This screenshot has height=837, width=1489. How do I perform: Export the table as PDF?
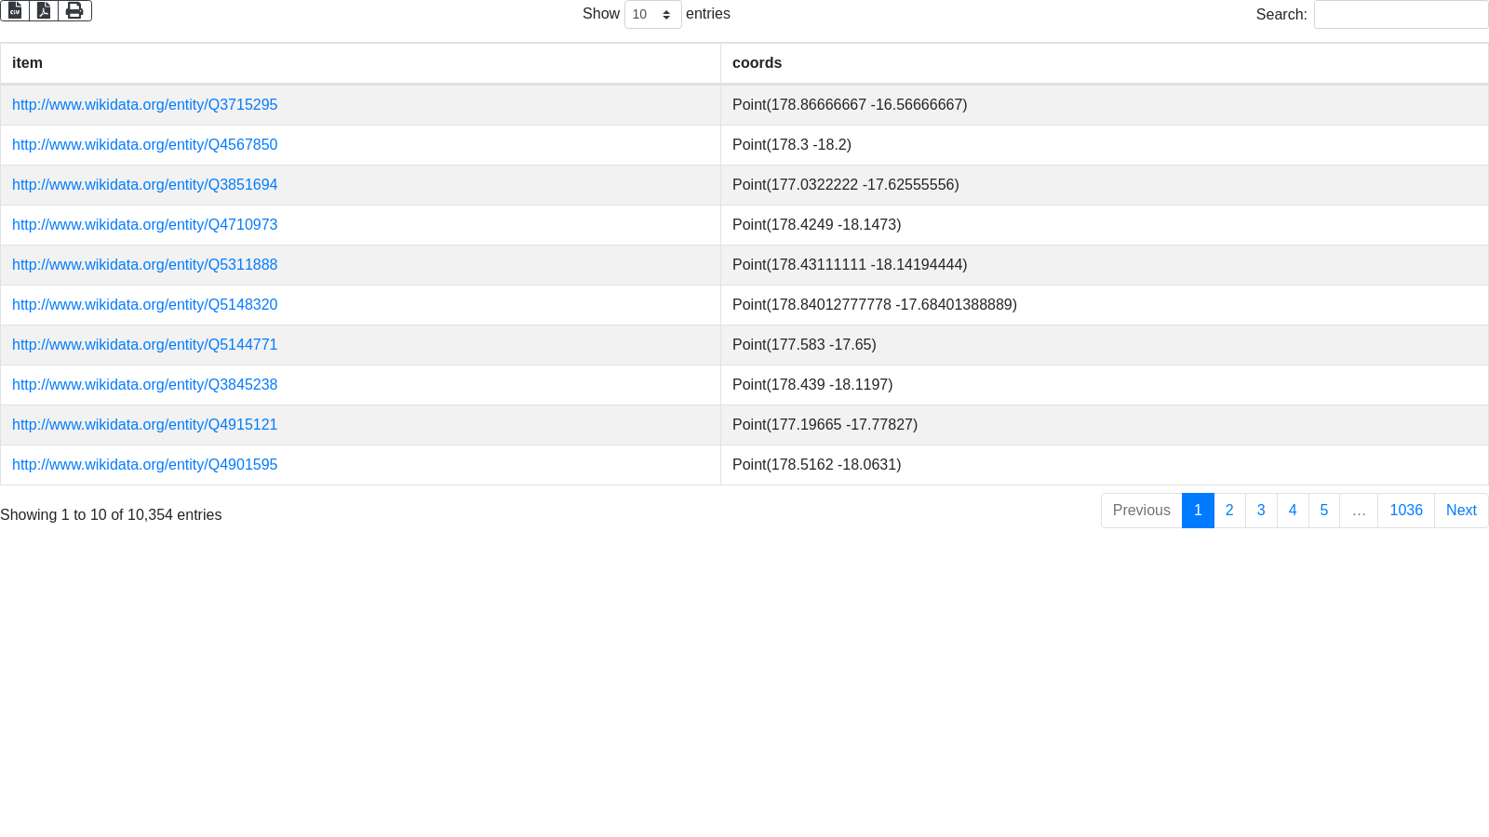point(44,10)
